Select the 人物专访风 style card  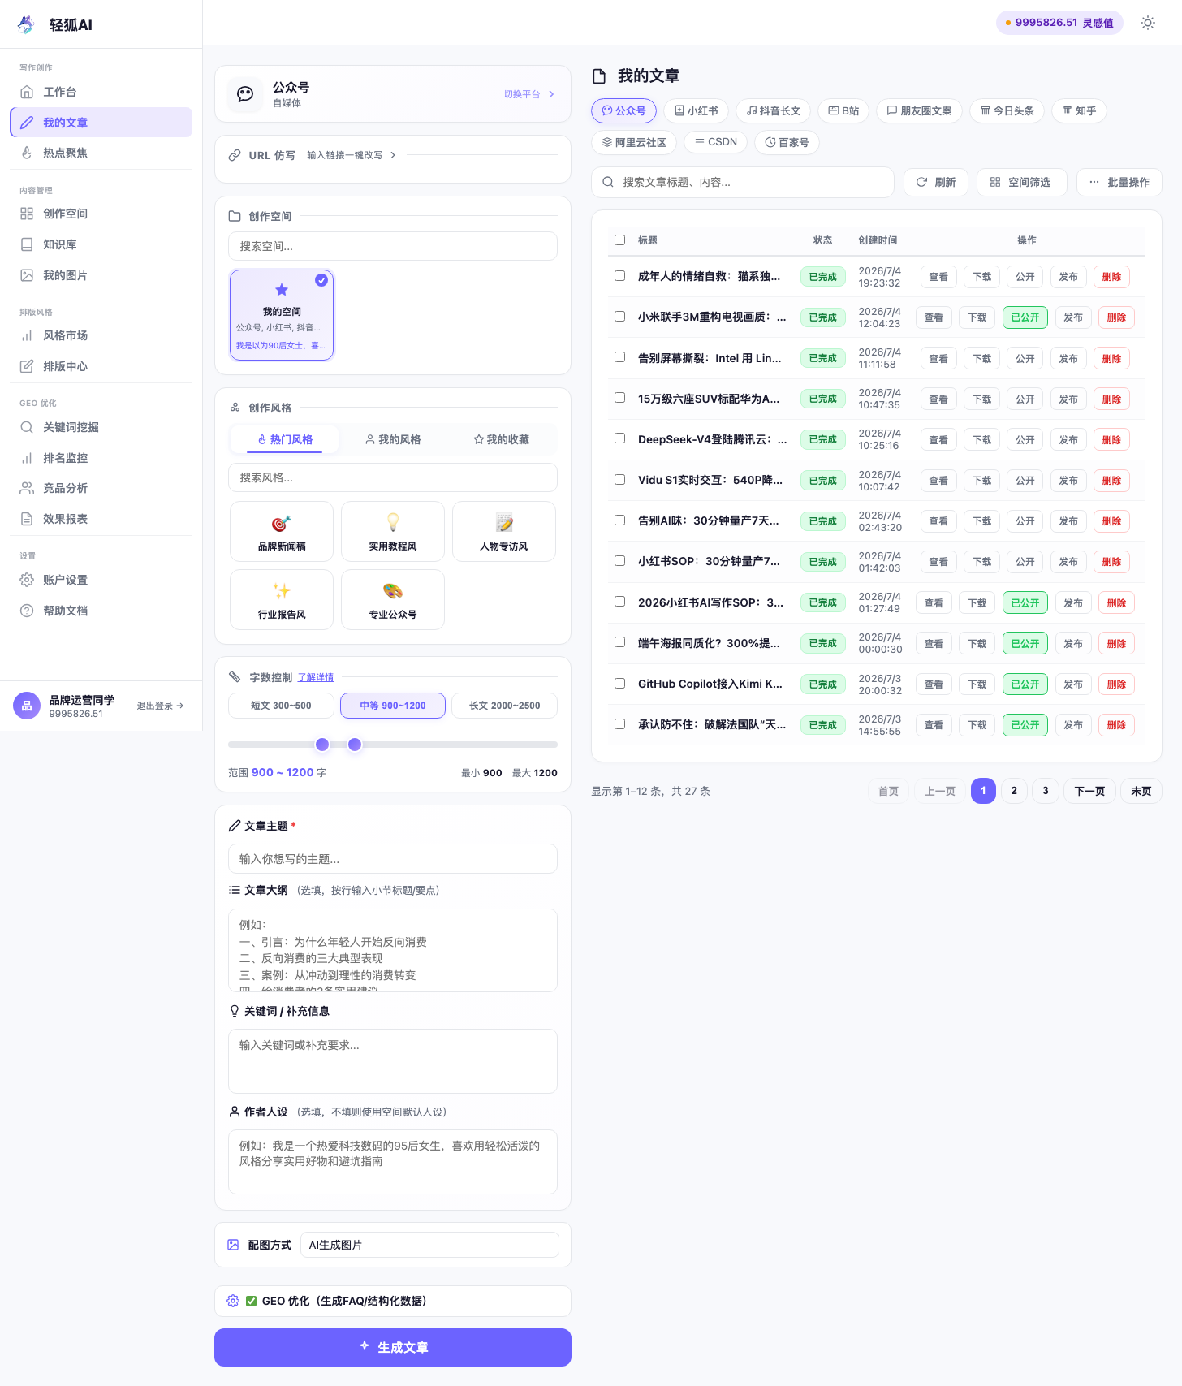tap(504, 531)
